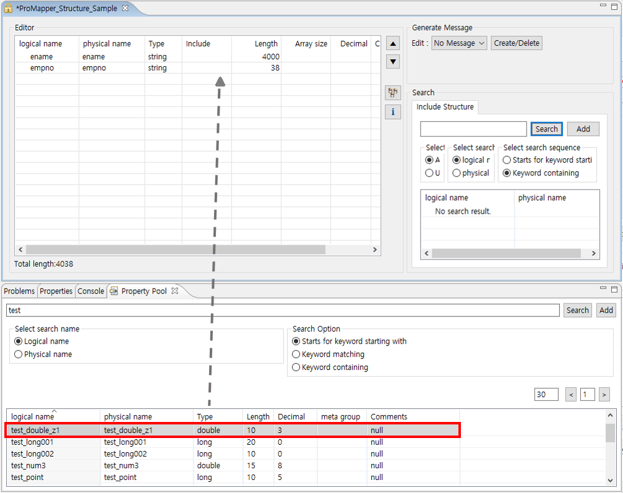
Task: Close the ProMapper_Structure_Sample editor tab
Action: point(126,9)
